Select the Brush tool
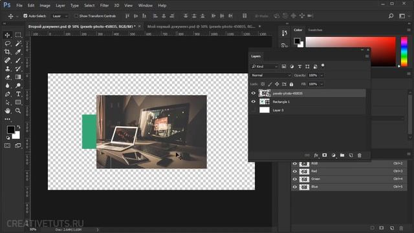The width and height of the screenshot is (414, 233). pyautogui.click(x=18, y=60)
